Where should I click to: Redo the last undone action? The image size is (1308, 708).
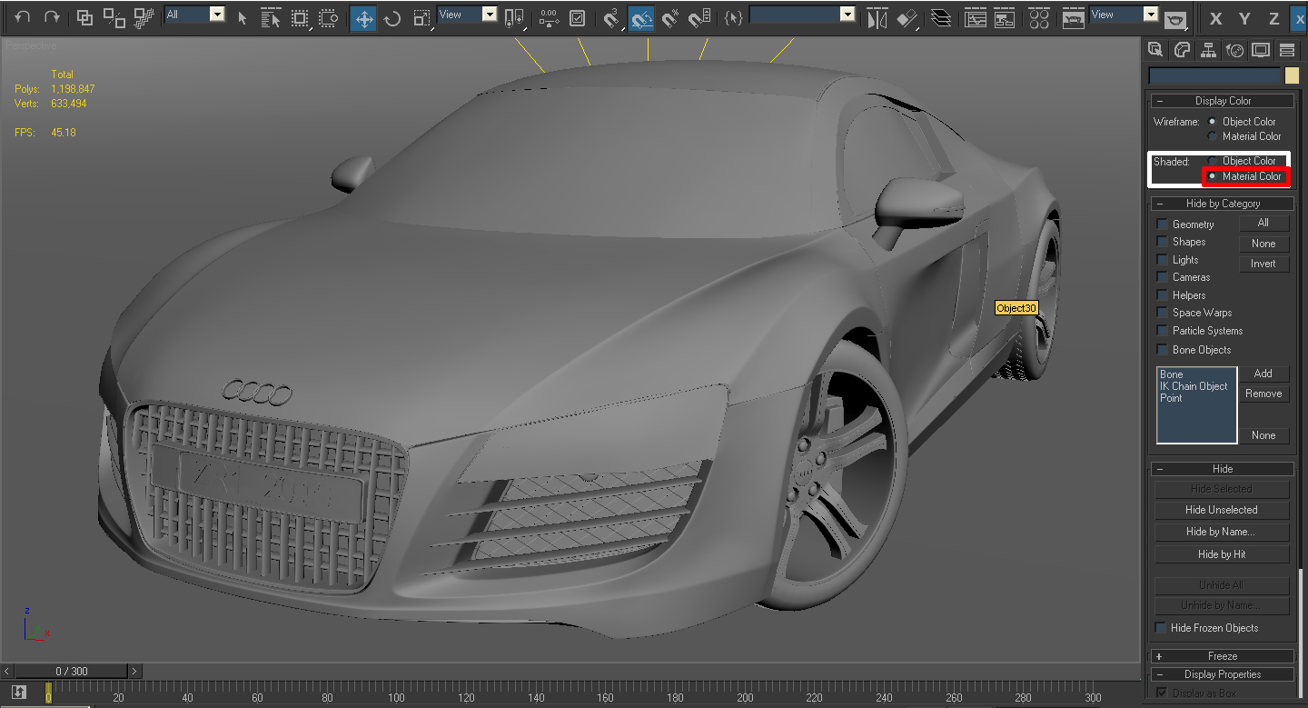[x=52, y=17]
